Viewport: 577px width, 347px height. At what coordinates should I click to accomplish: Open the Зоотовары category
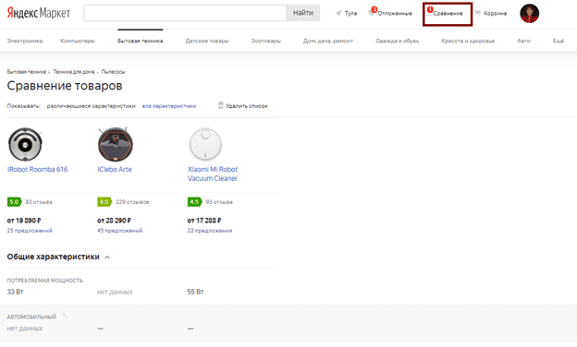(266, 41)
